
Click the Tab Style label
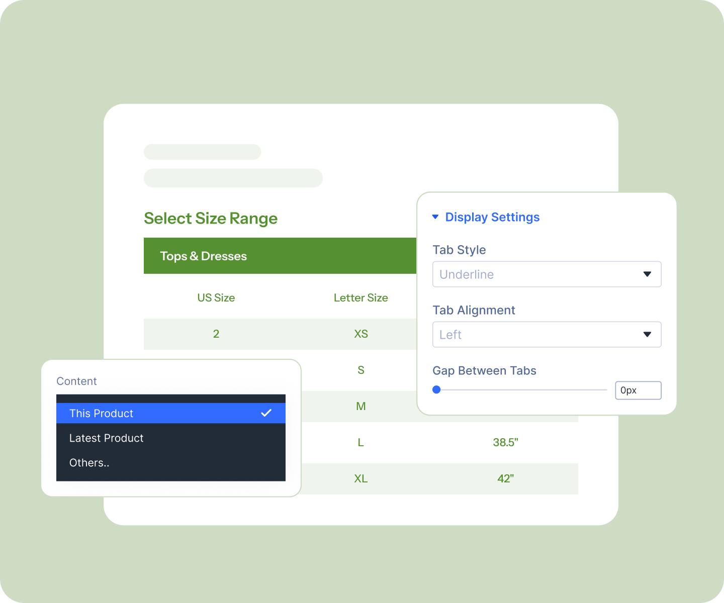(x=459, y=250)
